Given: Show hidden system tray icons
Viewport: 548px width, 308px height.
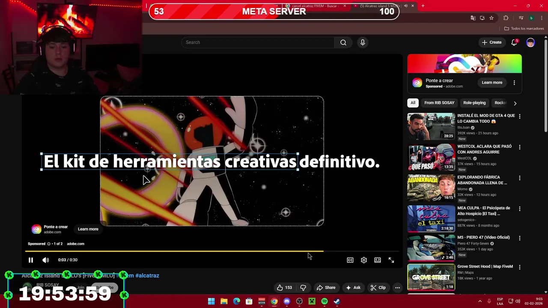Looking at the screenshot, I should pyautogui.click(x=480, y=302).
